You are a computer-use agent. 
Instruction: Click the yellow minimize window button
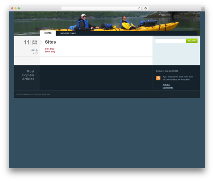(x=15, y=8)
